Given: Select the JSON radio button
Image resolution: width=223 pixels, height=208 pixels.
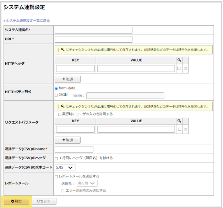Looking at the screenshot, I should tap(56, 95).
